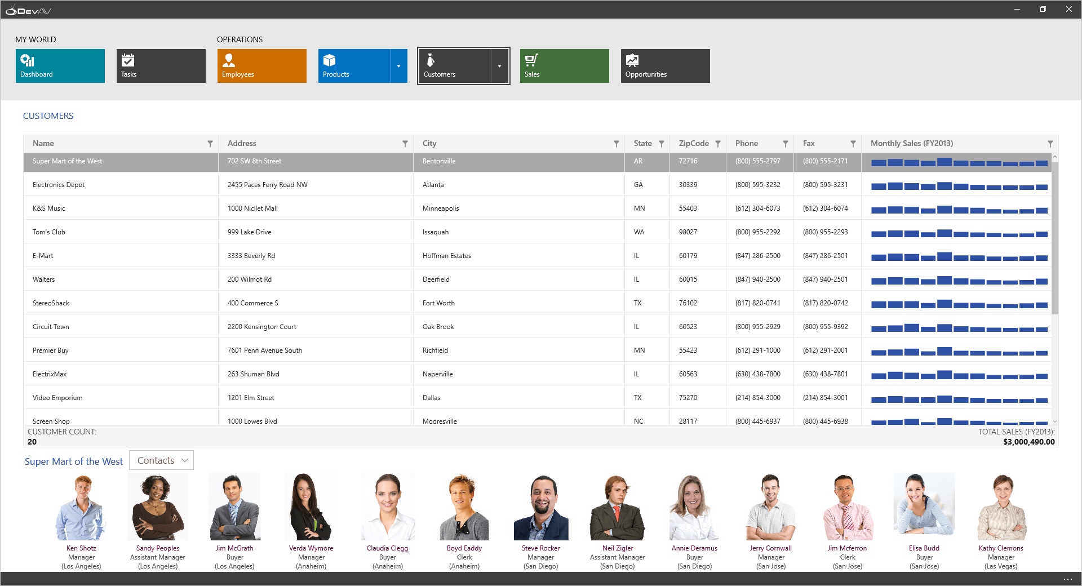The width and height of the screenshot is (1082, 586).
Task: Click the grid scroll up arrow
Action: click(x=1055, y=157)
